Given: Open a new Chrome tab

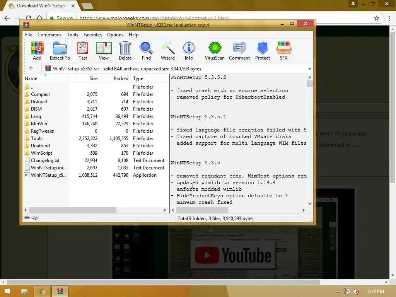Looking at the screenshot, I should click(88, 6).
